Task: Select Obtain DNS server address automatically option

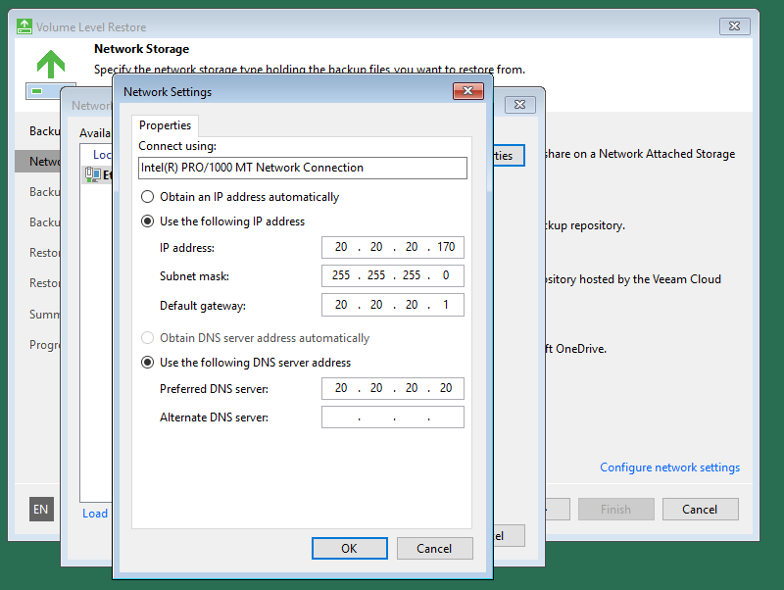Action: coord(256,338)
